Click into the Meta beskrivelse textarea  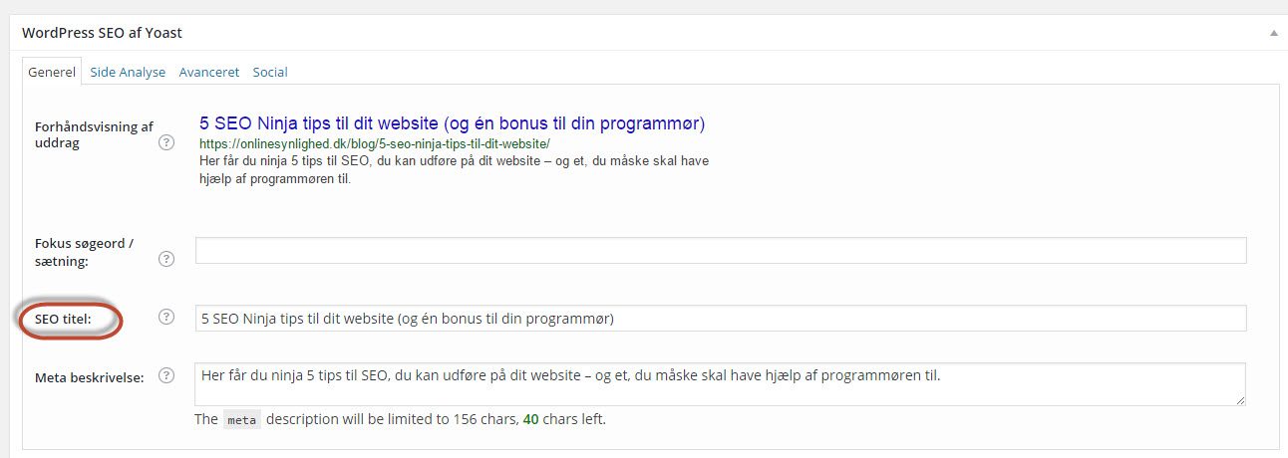[x=721, y=384]
